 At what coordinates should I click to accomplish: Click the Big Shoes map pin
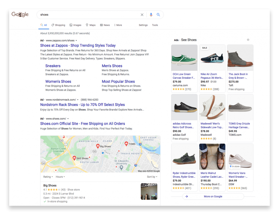pyautogui.click(x=98, y=146)
